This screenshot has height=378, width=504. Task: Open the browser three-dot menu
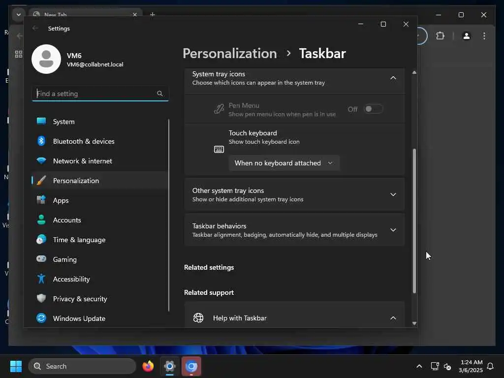484,35
